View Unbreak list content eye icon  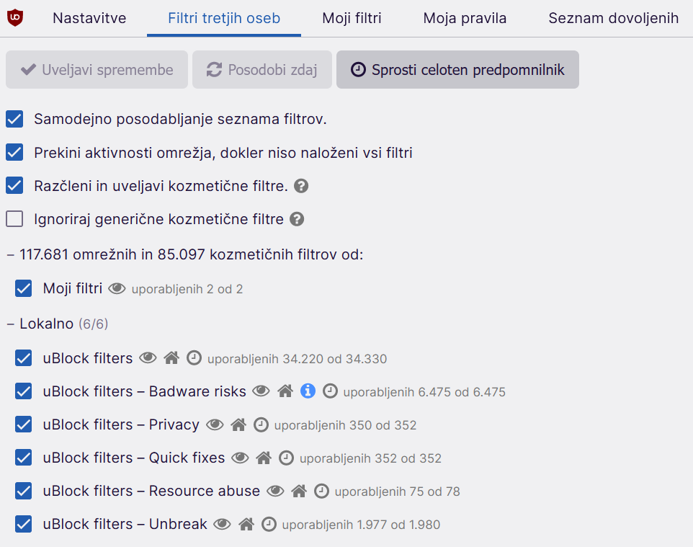(x=223, y=524)
